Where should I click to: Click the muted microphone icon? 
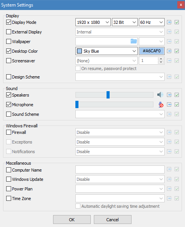161,105
